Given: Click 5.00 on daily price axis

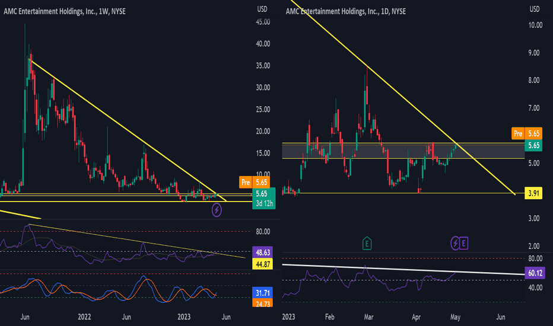Looking at the screenshot, I should (x=534, y=163).
